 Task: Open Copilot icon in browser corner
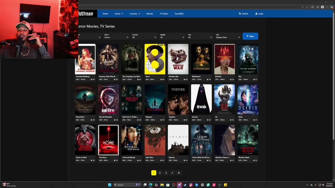click(332, 7)
